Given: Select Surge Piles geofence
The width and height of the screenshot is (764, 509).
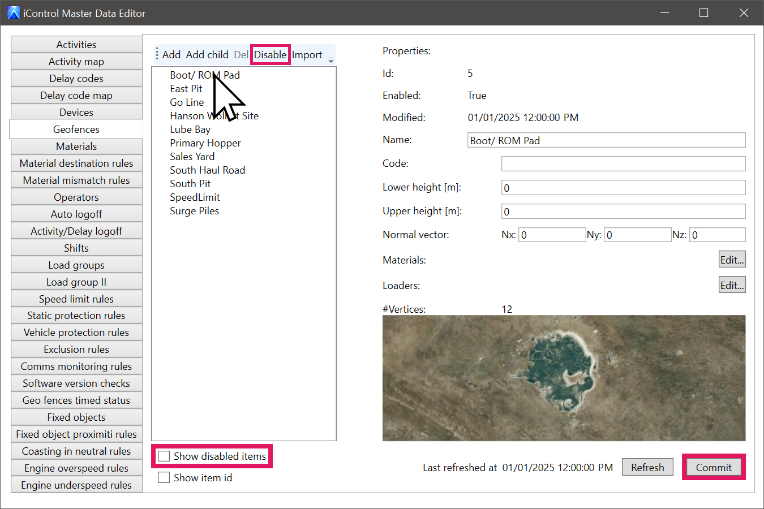Looking at the screenshot, I should pos(194,211).
